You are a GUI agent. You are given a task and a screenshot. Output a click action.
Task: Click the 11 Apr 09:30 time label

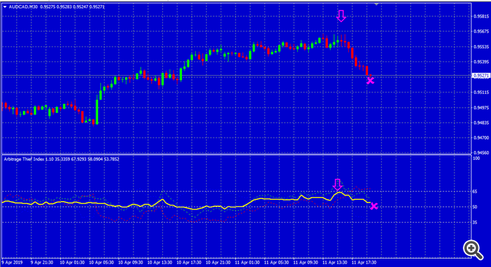(306, 262)
